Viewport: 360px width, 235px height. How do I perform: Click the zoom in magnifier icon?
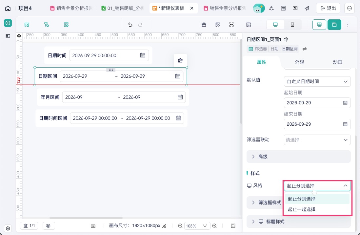point(214,226)
